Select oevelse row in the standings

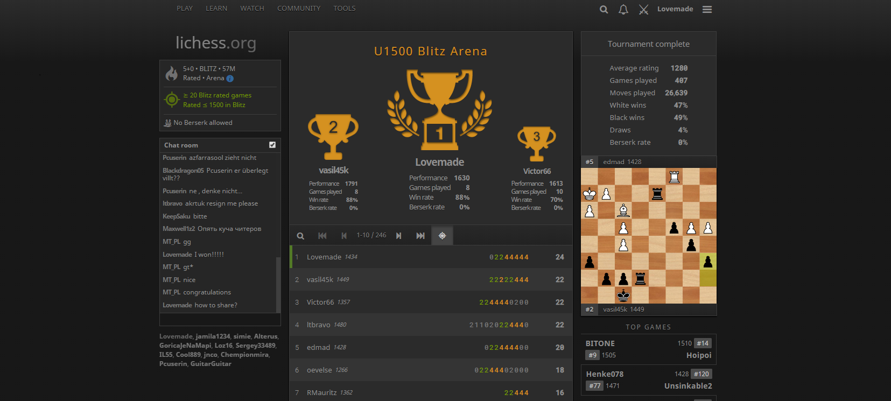click(x=431, y=370)
